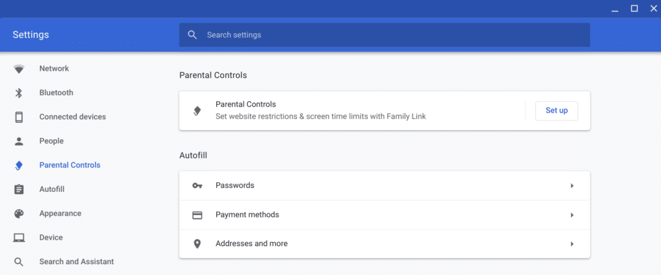The height and width of the screenshot is (275, 661).
Task: Click the Bluetooth icon in sidebar
Action: (x=19, y=93)
